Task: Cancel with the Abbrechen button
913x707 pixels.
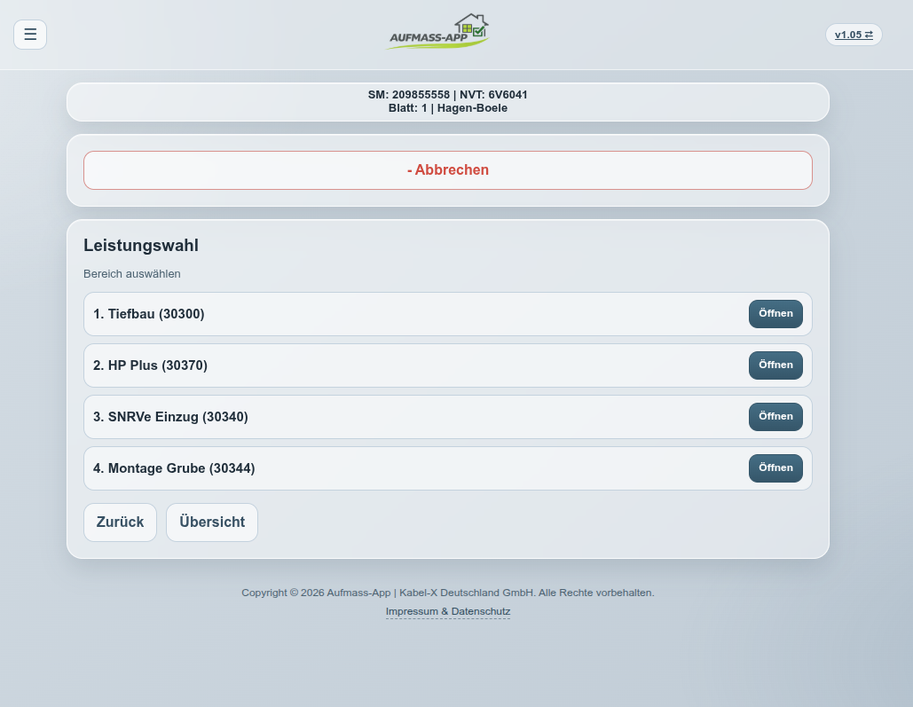Action: pyautogui.click(x=448, y=170)
